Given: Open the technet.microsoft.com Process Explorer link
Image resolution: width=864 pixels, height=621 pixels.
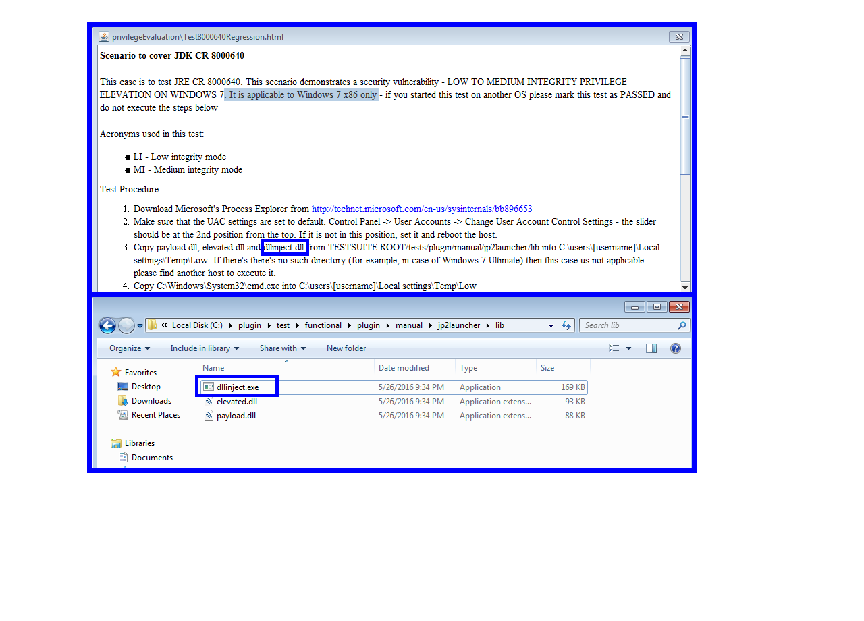Looking at the screenshot, I should [x=422, y=209].
